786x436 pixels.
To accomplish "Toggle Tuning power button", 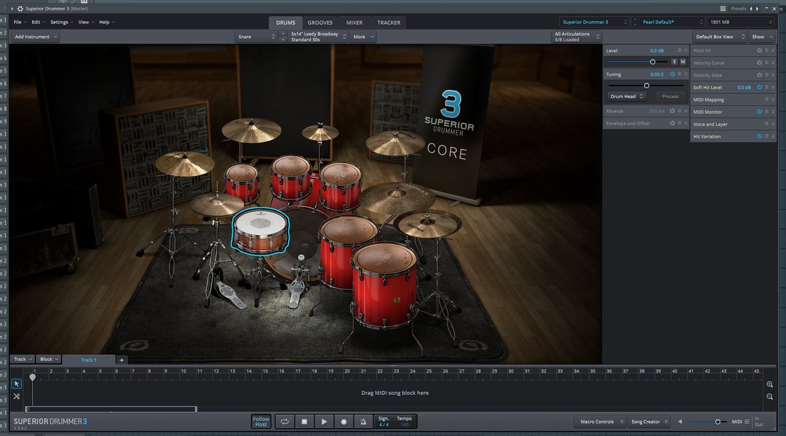I will 672,75.
